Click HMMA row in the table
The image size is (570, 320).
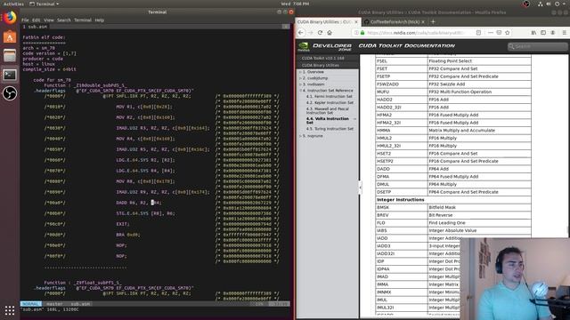point(453,131)
